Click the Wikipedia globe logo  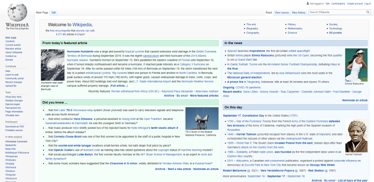click(x=17, y=13)
